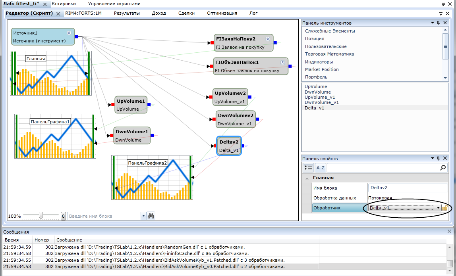Click zoom reset button labeled 0
Screen dimensions: 456x276
click(63, 216)
